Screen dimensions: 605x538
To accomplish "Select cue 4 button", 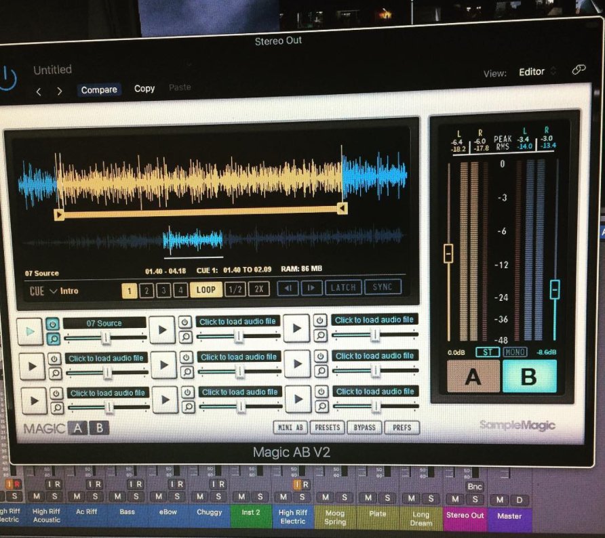I will click(x=180, y=290).
